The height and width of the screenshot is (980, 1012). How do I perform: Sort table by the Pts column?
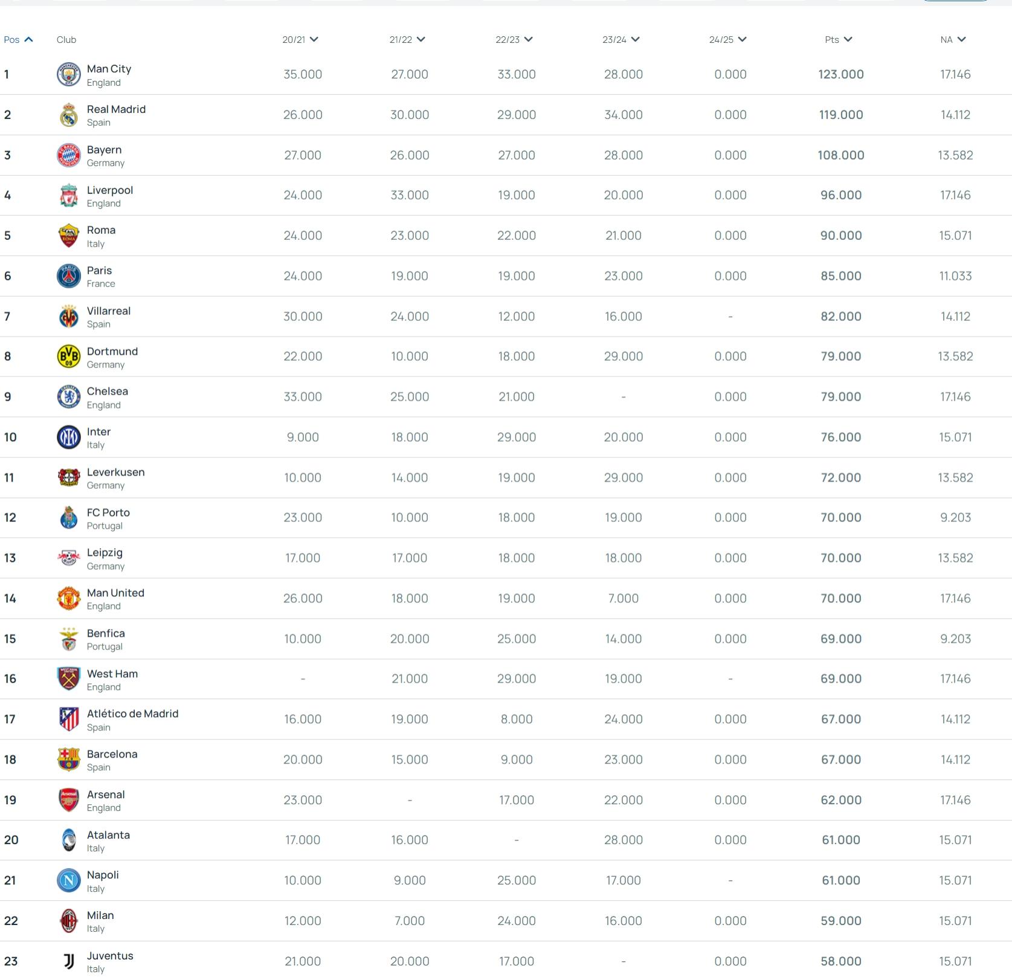click(x=839, y=40)
